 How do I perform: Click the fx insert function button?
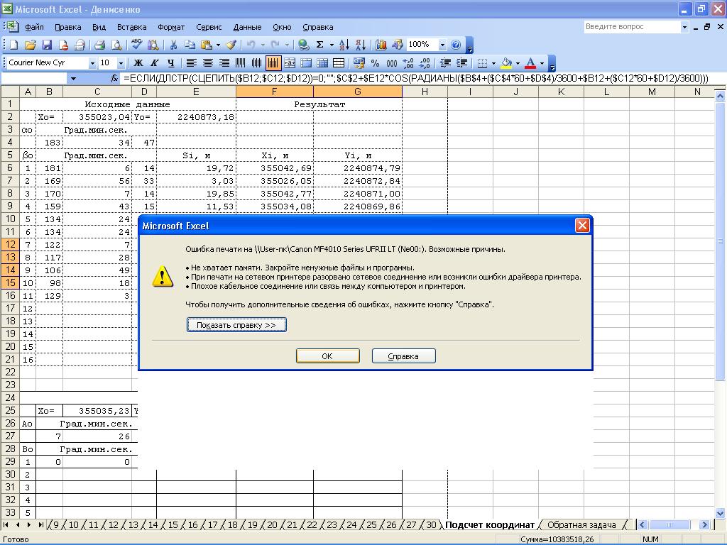pyautogui.click(x=114, y=79)
